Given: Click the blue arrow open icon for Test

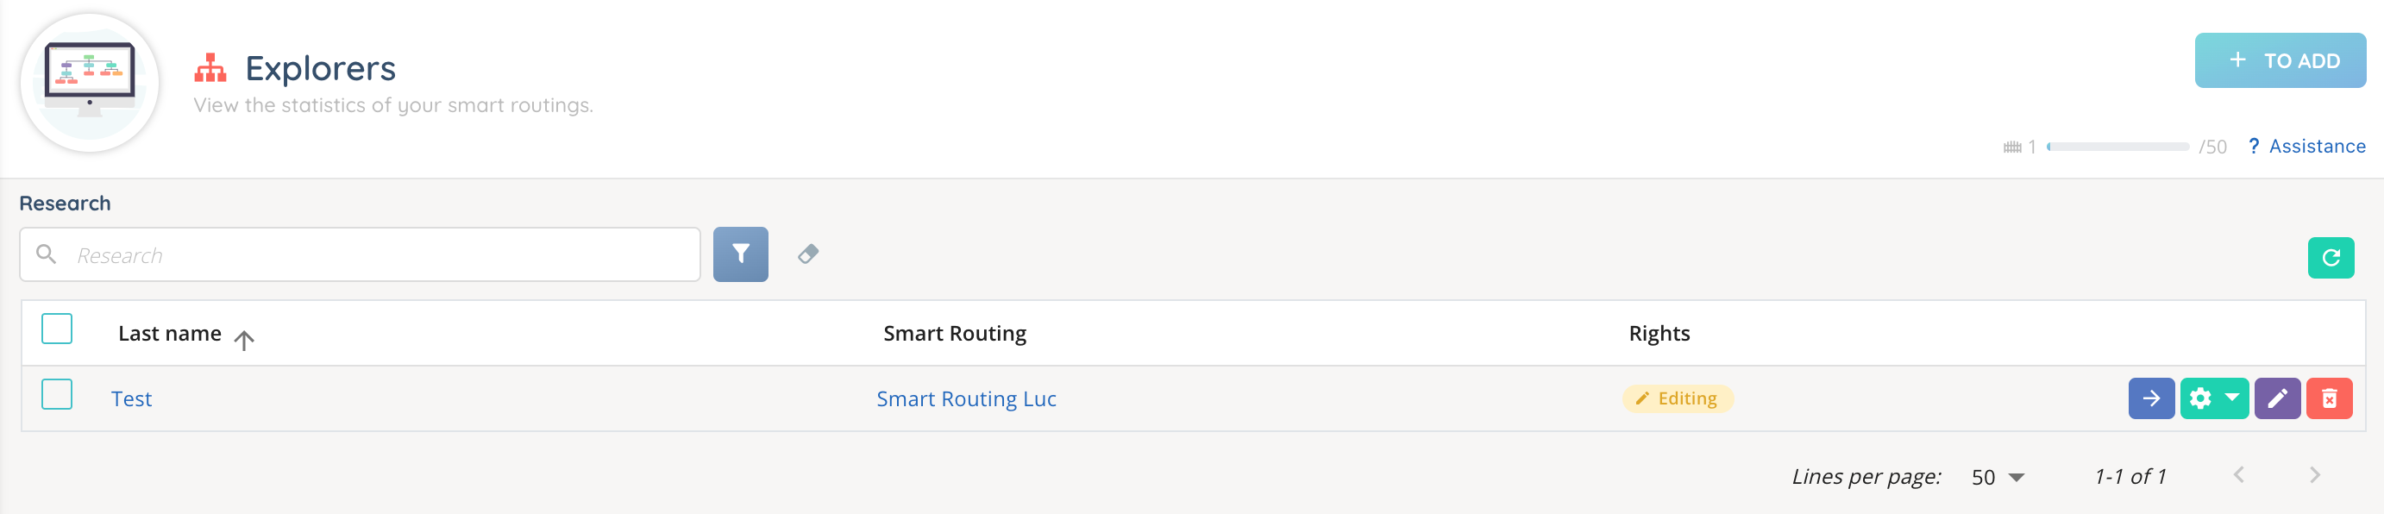Looking at the screenshot, I should [2151, 398].
